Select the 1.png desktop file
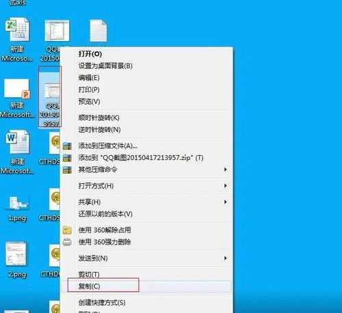This screenshot has height=313, width=342. click(x=17, y=208)
